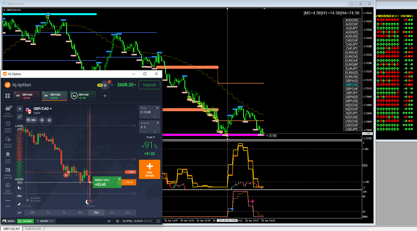Image resolution: width=417 pixels, height=231 pixels.
Task: Select the 2m chart timeframe
Action: (128, 213)
